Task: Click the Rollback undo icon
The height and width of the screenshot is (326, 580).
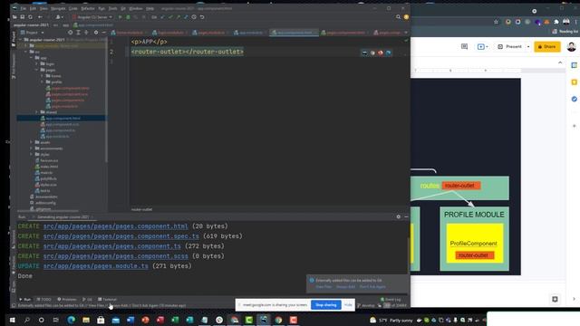Action: point(202,17)
